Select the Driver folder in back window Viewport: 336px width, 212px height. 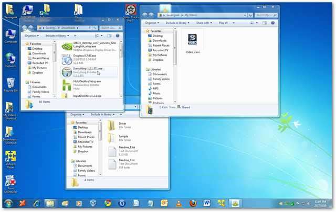click(120, 126)
